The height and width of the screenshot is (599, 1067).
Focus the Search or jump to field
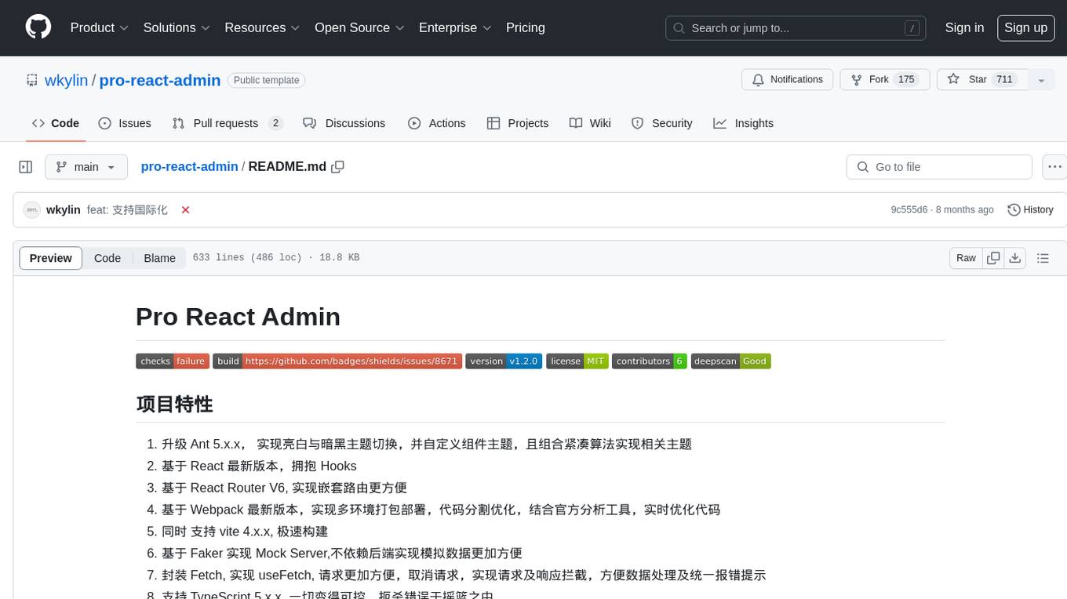tap(796, 28)
